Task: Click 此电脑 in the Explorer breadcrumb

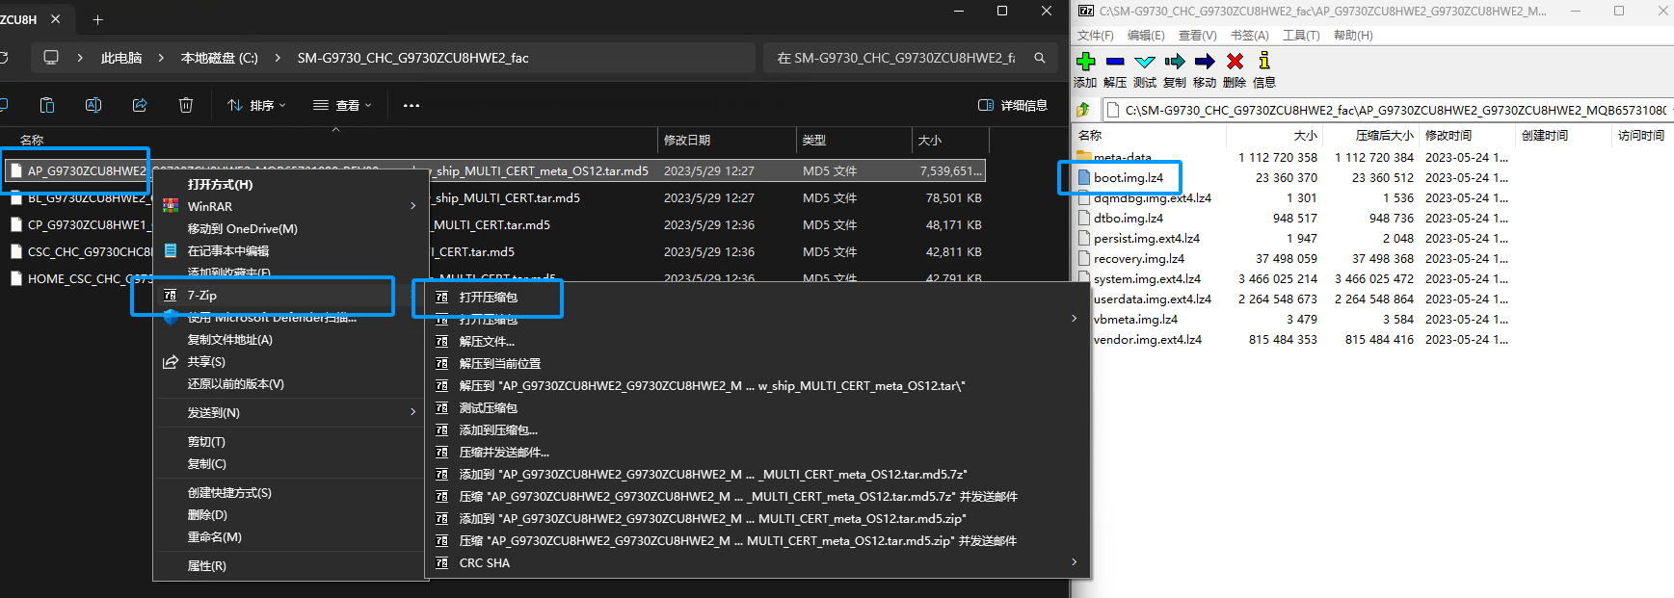Action: coord(121,58)
